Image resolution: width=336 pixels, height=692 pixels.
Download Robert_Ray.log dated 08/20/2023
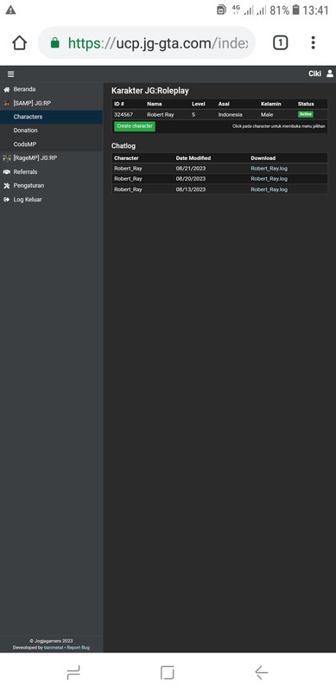pos(269,179)
